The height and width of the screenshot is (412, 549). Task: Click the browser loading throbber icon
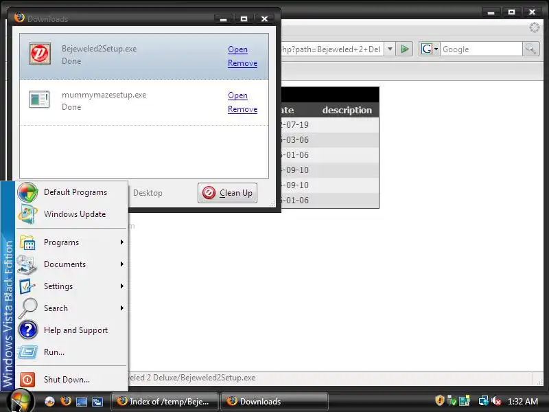[535, 27]
